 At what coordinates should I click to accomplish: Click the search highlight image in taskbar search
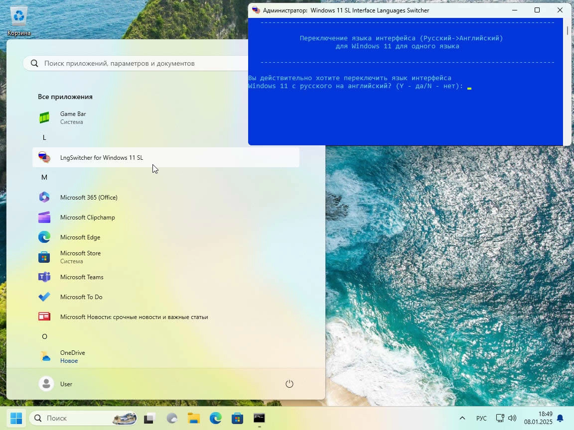[x=125, y=418]
